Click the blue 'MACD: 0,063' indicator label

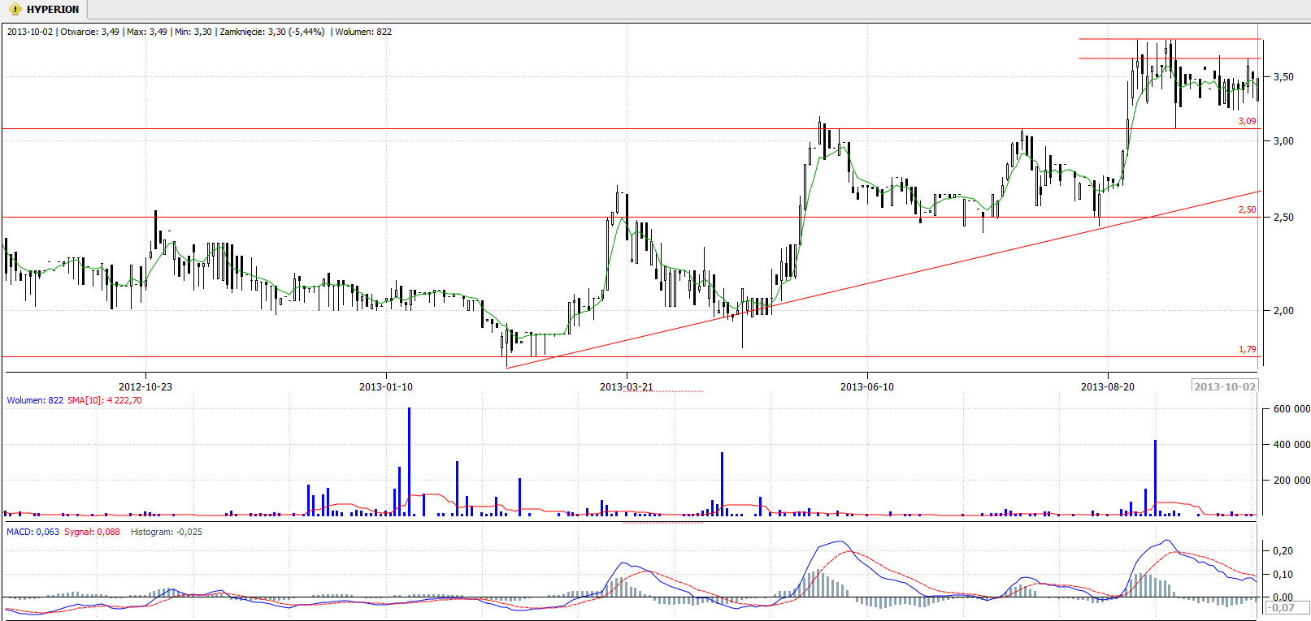pos(33,532)
